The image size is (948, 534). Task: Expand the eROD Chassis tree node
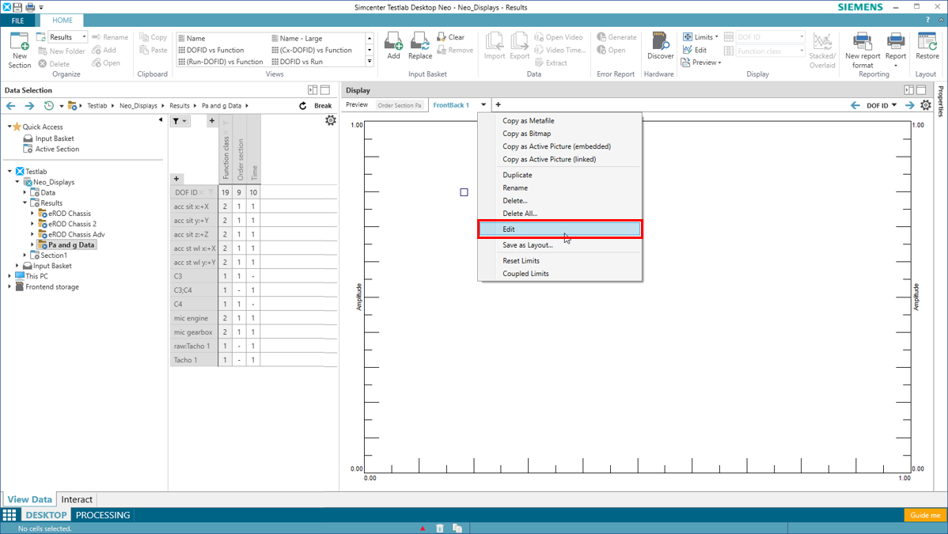(32, 214)
